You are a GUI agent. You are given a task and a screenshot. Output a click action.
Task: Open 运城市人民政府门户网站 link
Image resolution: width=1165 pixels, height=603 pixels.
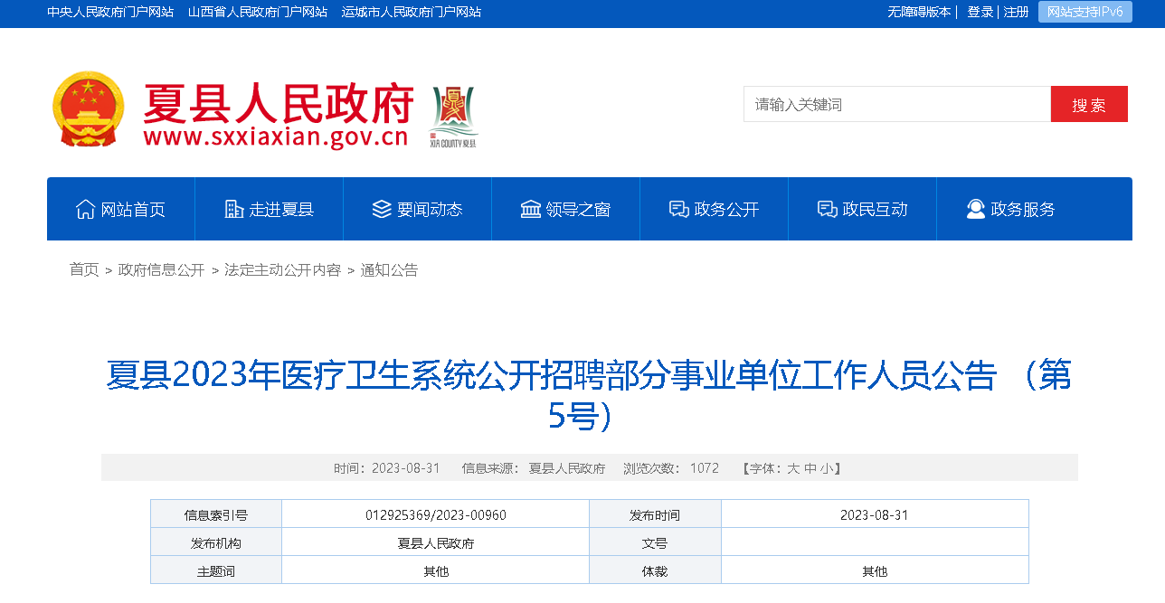(x=412, y=12)
